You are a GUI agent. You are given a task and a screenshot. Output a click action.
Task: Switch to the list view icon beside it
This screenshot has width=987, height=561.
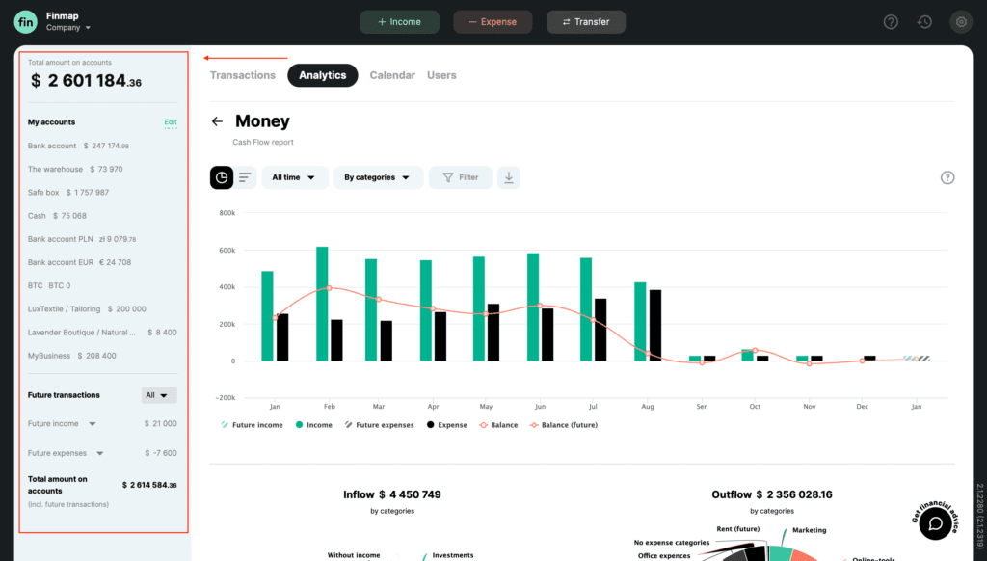pyautogui.click(x=247, y=177)
